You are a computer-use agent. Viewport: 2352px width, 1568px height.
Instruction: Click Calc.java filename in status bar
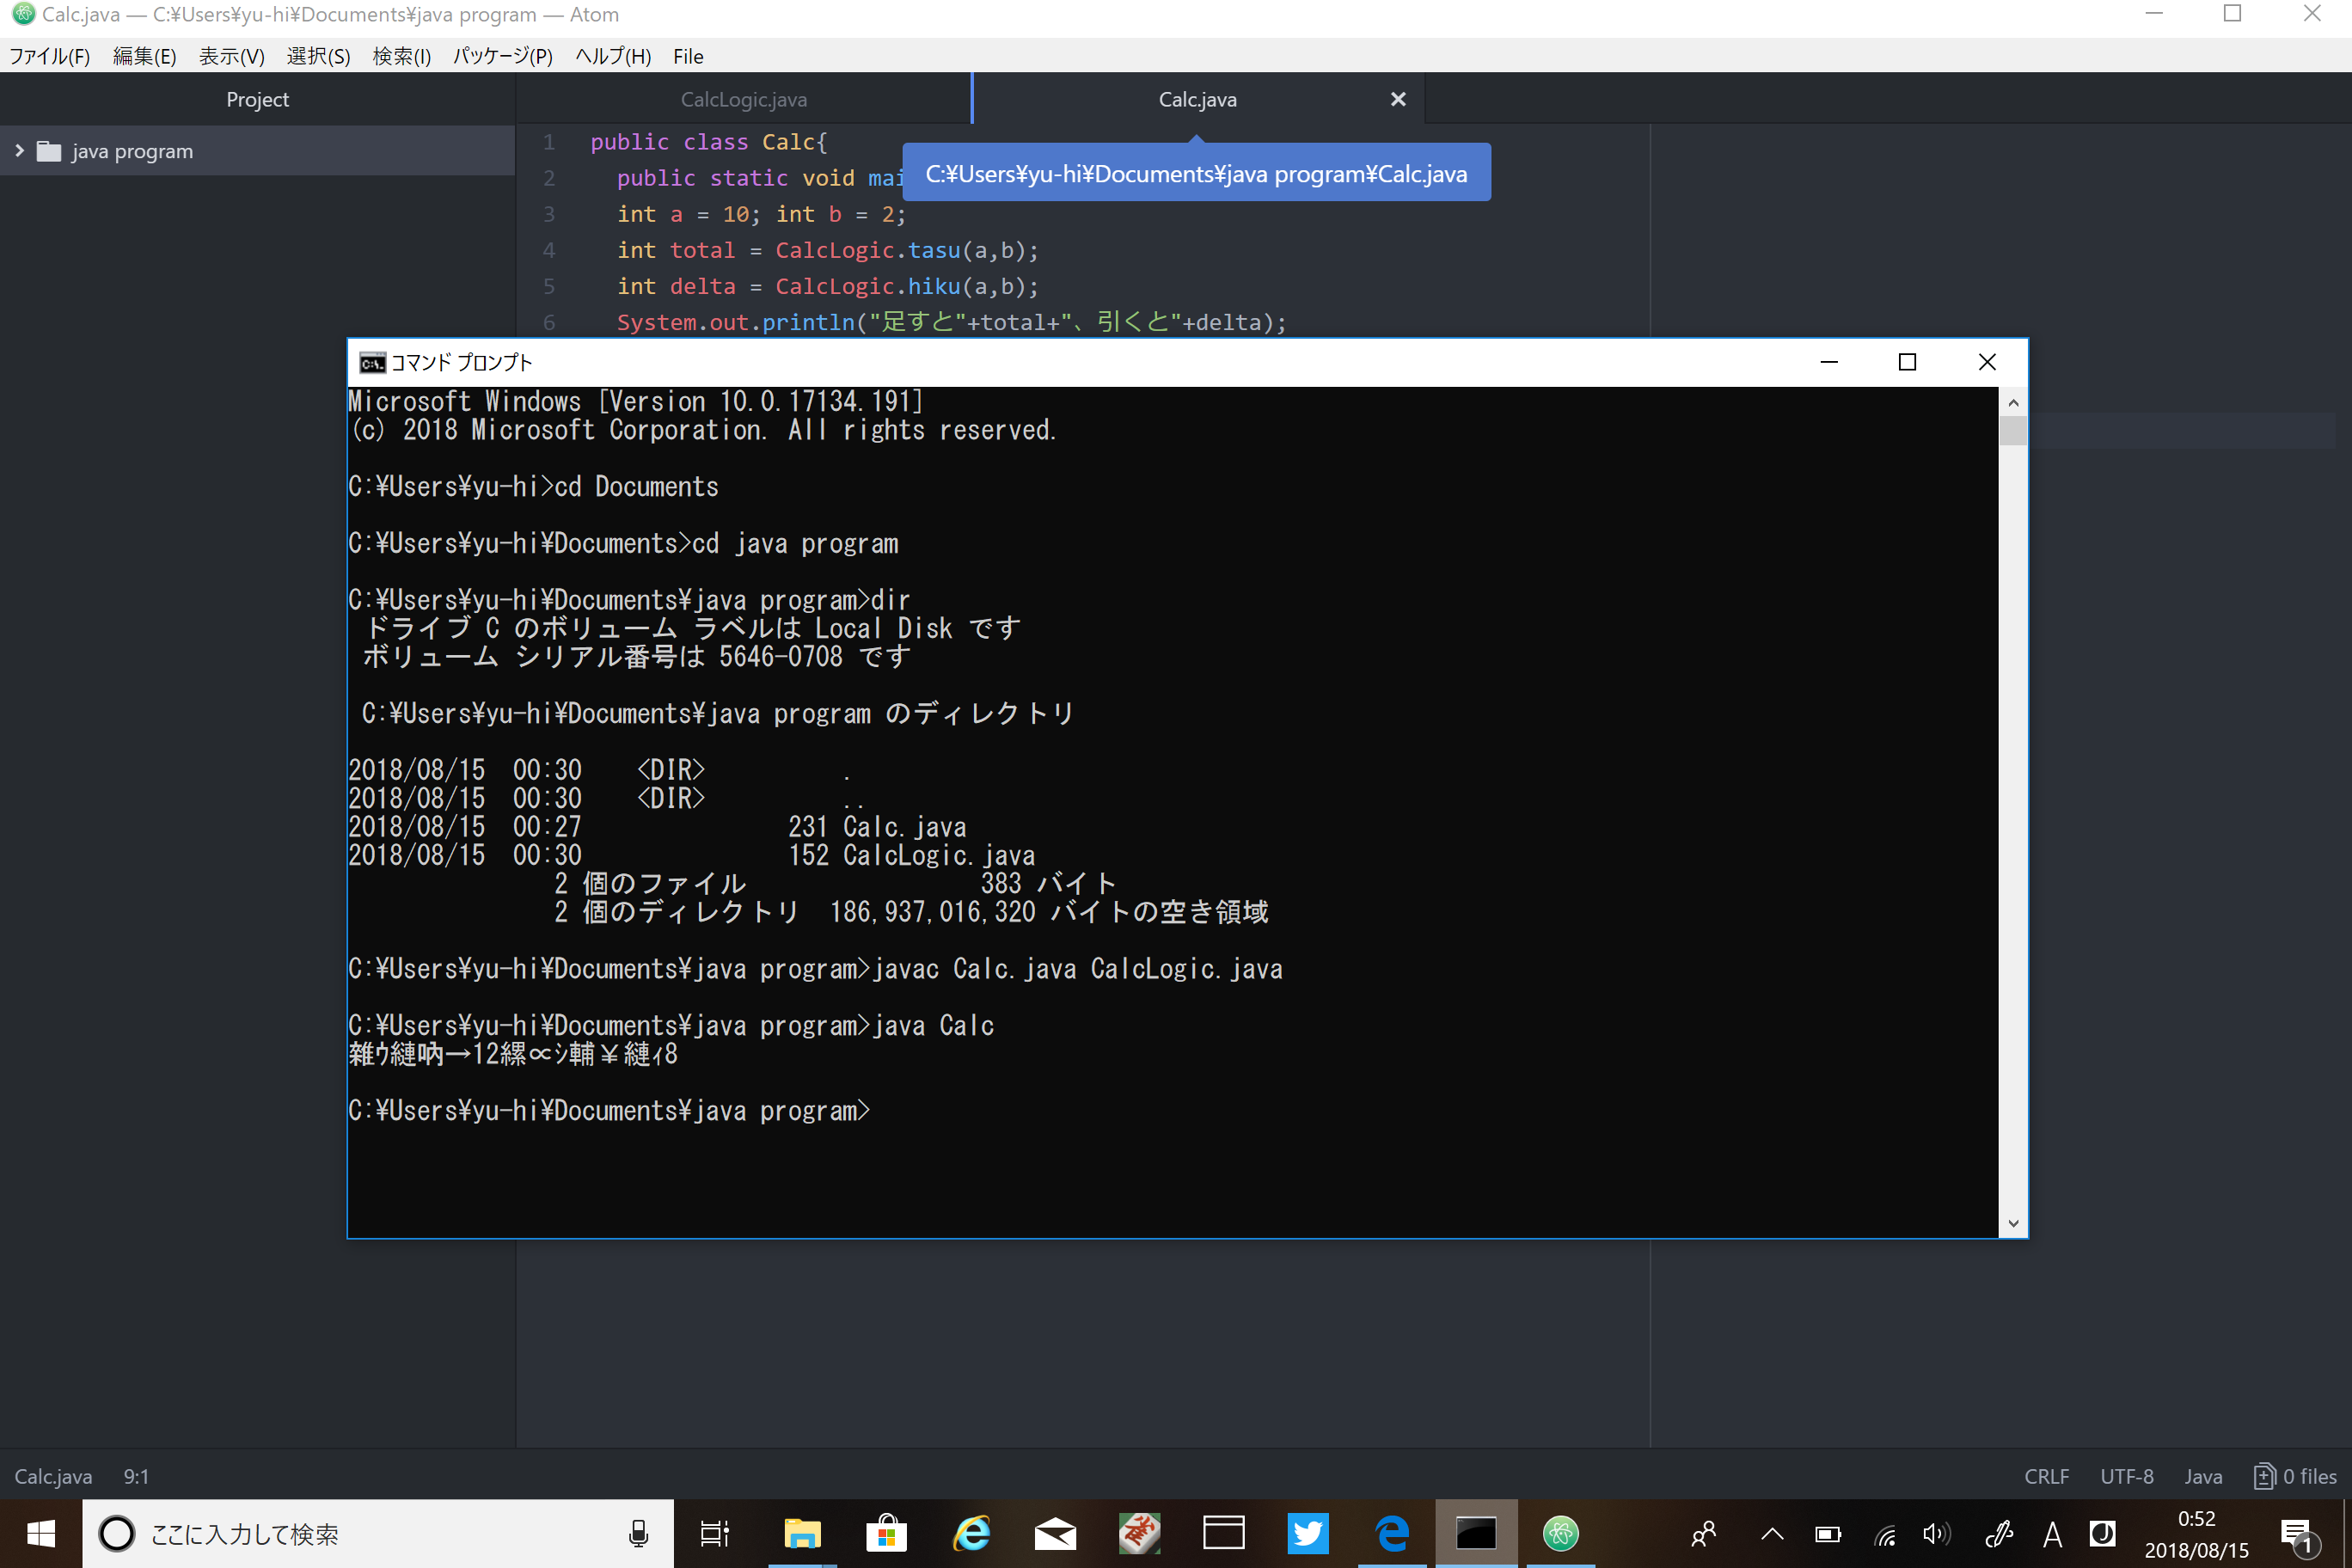point(53,1476)
